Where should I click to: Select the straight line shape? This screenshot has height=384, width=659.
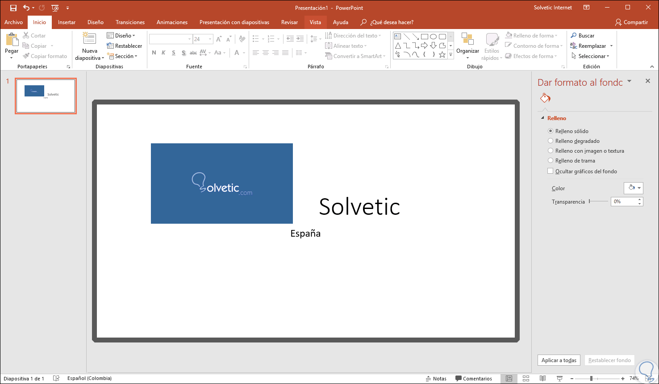tap(406, 37)
